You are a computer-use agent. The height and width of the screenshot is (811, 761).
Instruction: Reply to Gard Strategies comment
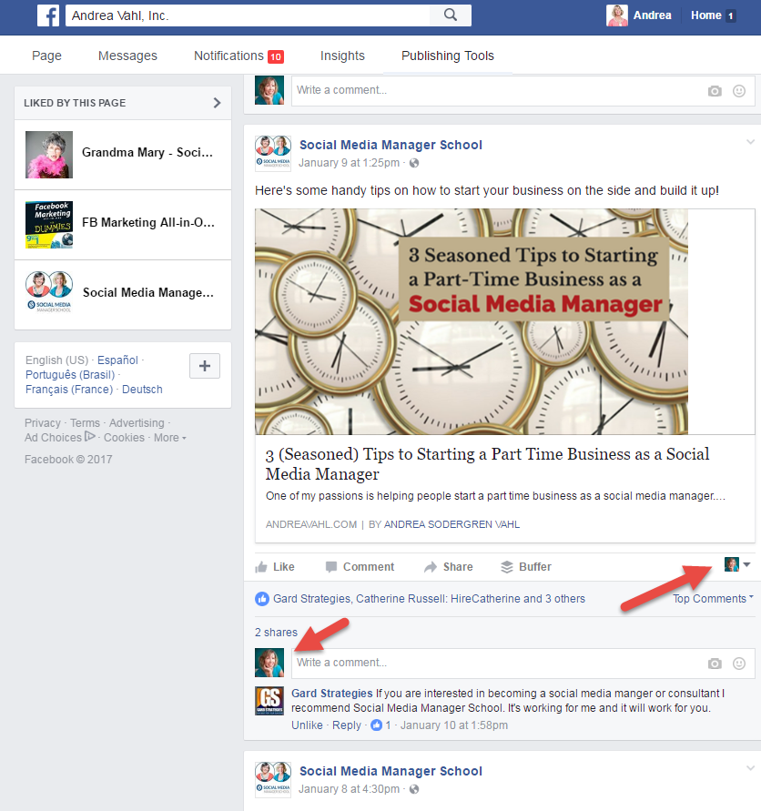(347, 725)
